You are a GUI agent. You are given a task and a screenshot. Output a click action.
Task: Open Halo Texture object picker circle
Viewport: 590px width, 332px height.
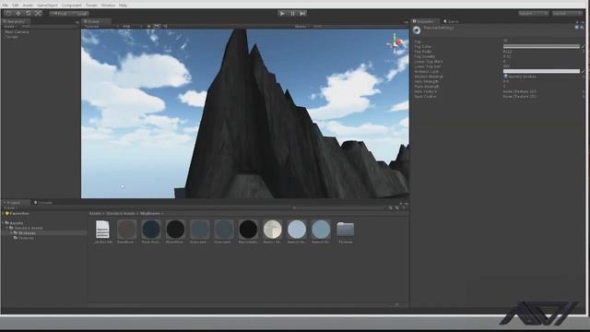pos(584,91)
